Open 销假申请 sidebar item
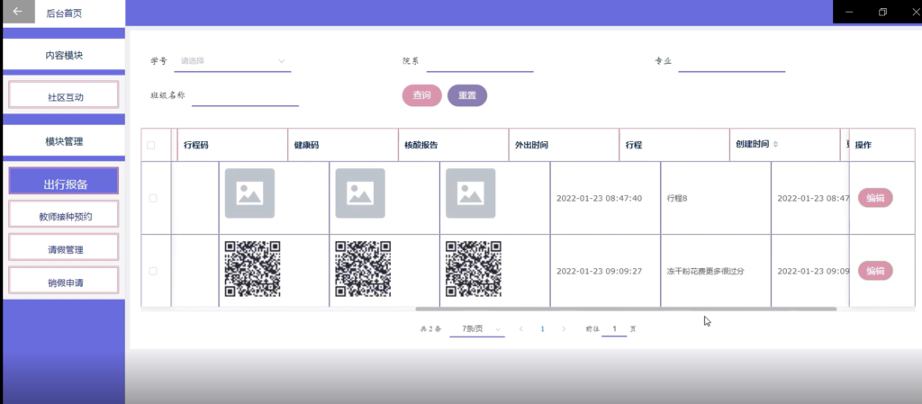Viewport: 922px width, 404px height. [x=64, y=280]
